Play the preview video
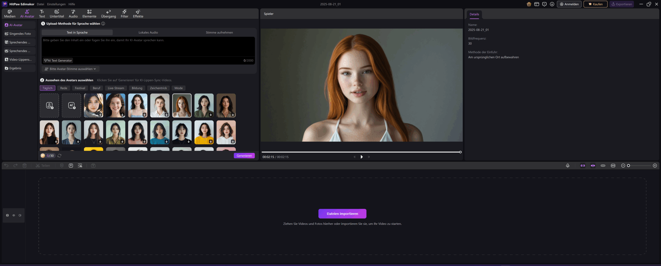This screenshot has width=661, height=266. (361, 157)
